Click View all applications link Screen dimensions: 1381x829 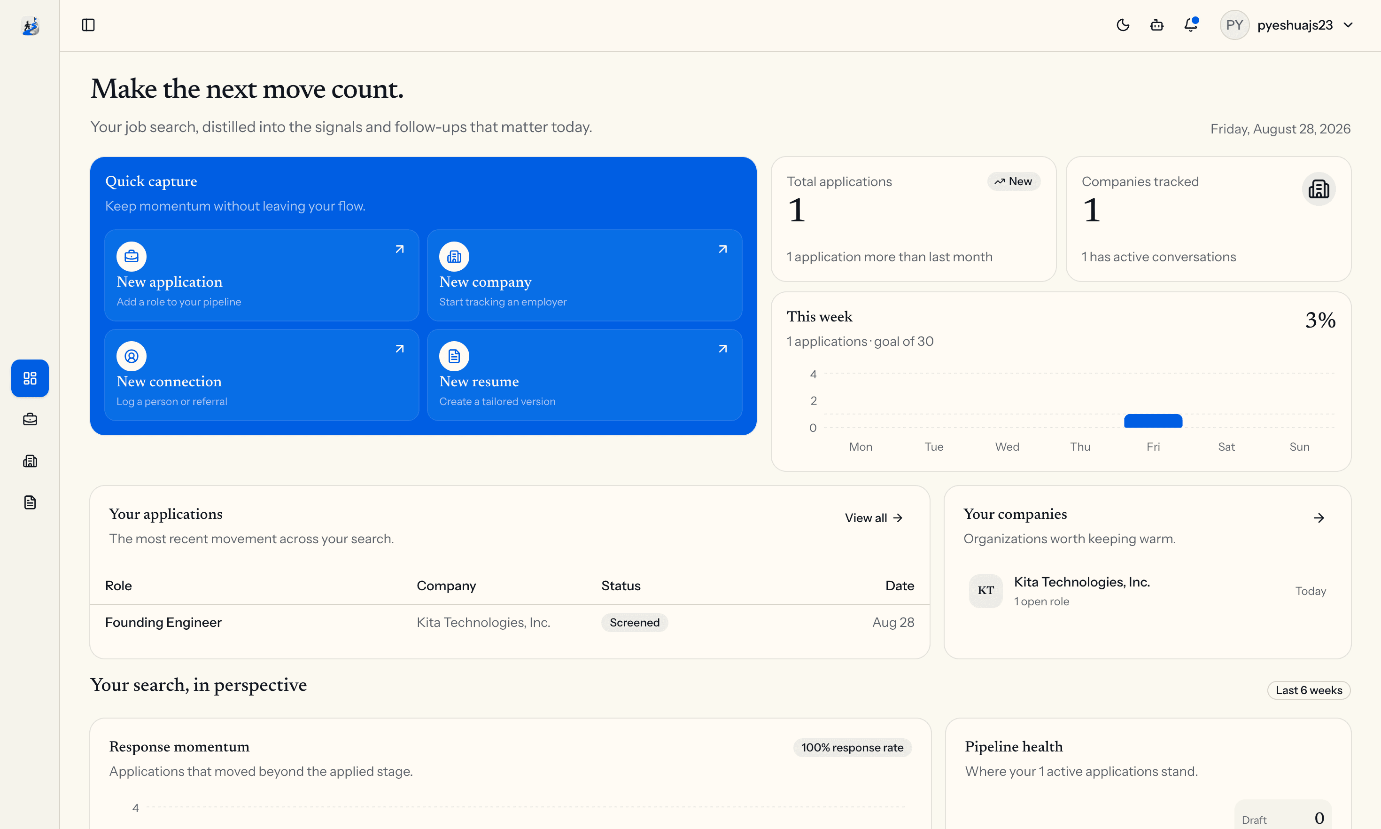click(x=874, y=518)
